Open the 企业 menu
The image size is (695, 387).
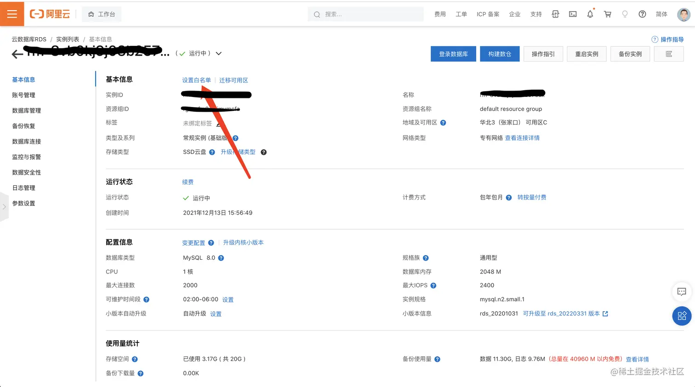click(514, 14)
